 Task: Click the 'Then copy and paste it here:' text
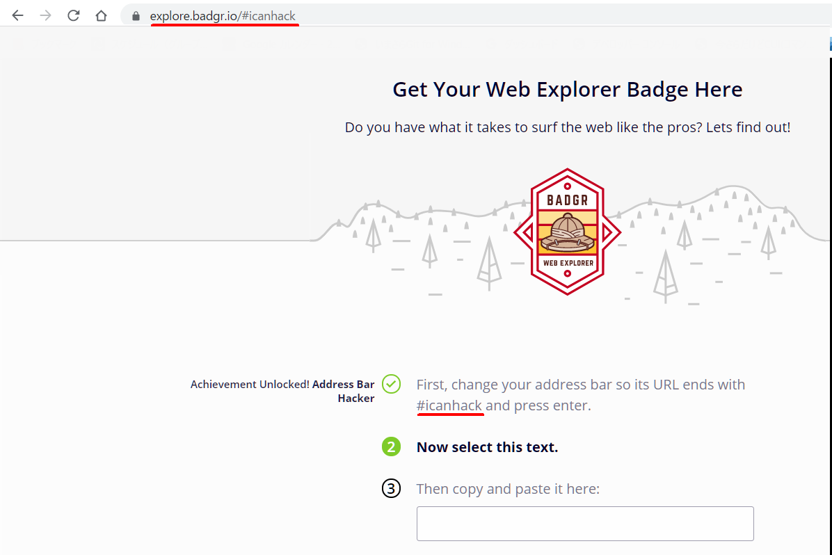tap(508, 489)
